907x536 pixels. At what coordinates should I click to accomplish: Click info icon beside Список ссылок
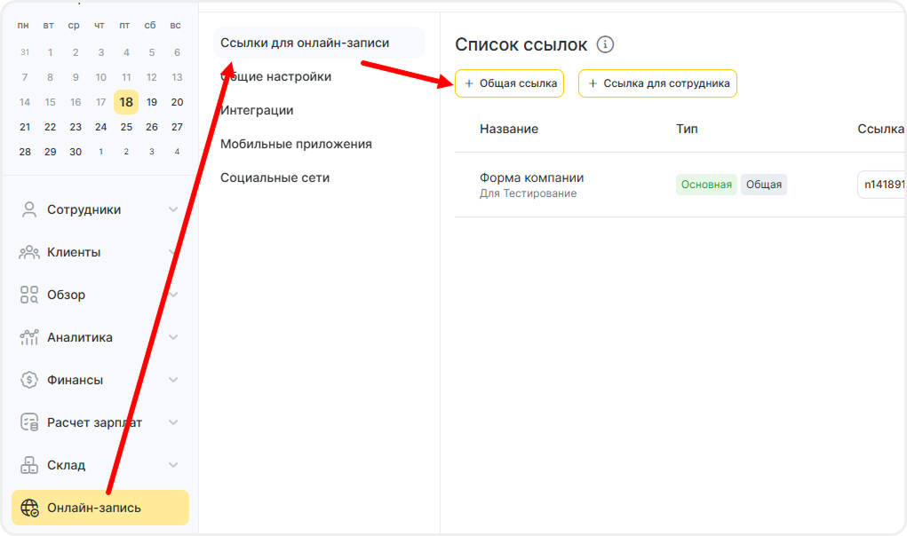pos(606,44)
